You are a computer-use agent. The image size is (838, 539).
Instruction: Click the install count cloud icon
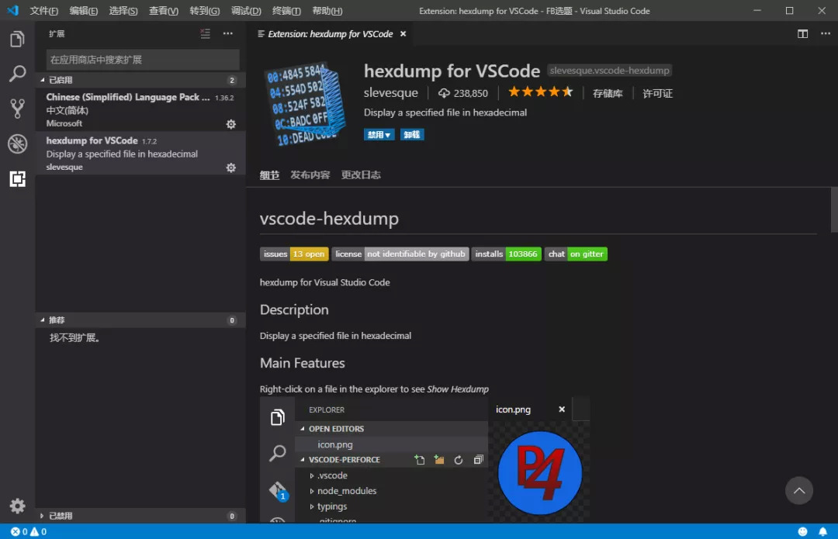444,93
